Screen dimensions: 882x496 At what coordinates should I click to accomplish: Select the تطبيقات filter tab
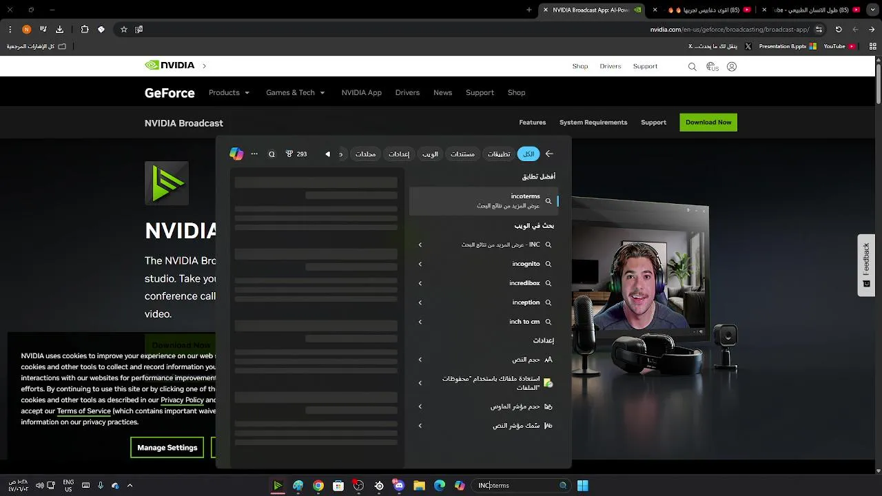(x=499, y=154)
